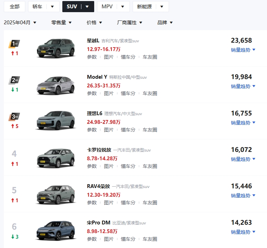Open 图片 for Model Y
The height and width of the screenshot is (248, 267).
(x=109, y=93)
